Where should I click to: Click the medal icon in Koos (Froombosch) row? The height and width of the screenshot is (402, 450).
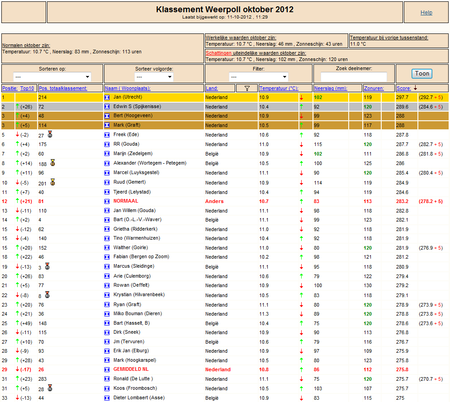click(x=50, y=388)
